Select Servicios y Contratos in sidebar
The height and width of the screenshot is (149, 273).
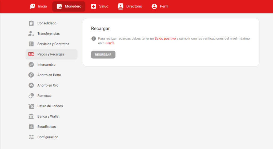pos(53,44)
